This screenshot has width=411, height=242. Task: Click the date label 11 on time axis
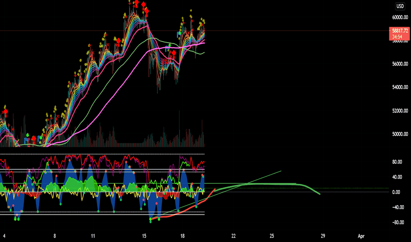tap(93, 236)
